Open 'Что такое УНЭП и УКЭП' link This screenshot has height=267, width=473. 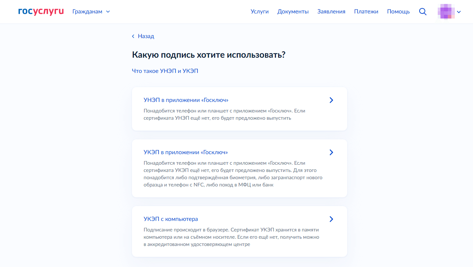165,71
